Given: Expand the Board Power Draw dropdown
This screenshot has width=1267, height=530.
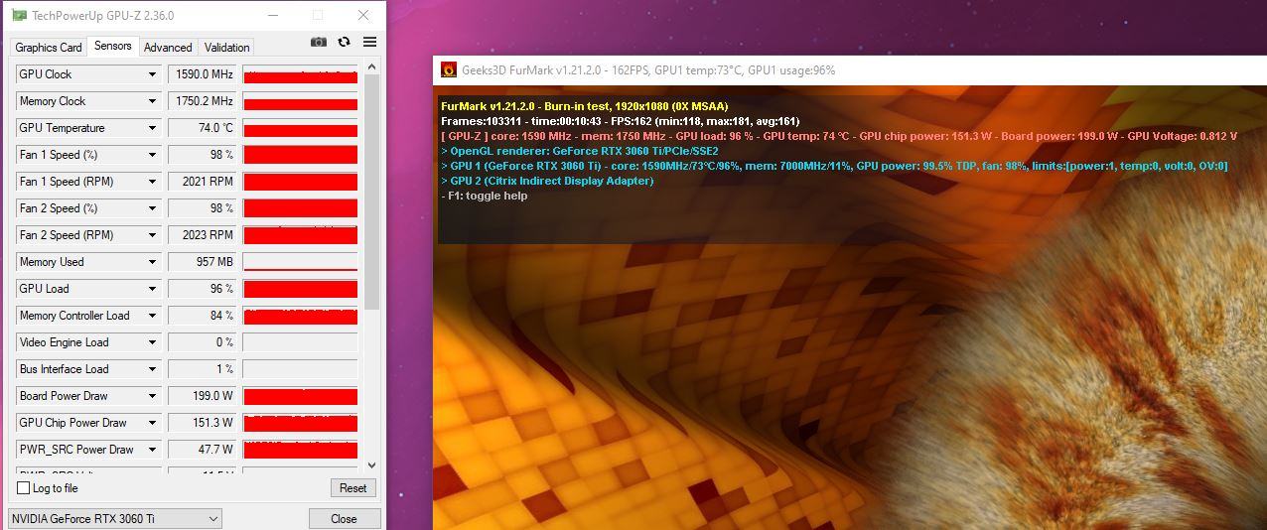Looking at the screenshot, I should 152,396.
